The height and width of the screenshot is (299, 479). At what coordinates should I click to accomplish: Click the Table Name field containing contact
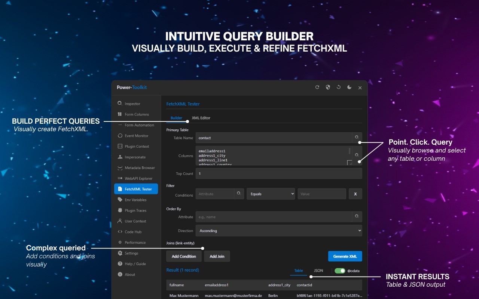(274, 138)
